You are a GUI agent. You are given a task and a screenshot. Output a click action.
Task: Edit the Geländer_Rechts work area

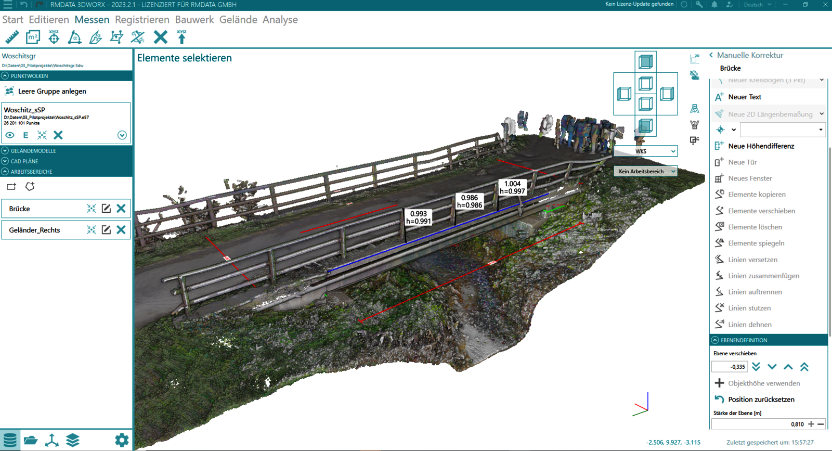pos(106,230)
